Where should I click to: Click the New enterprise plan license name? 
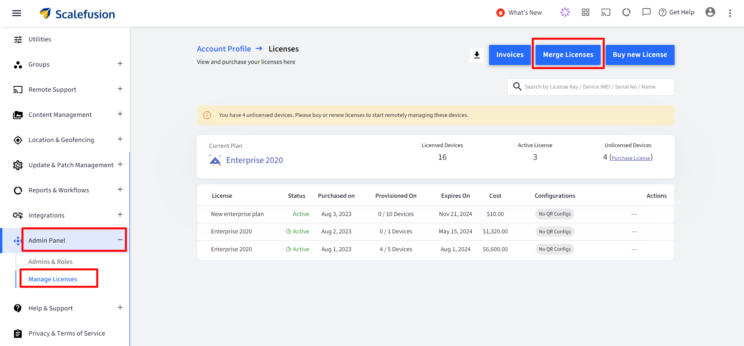tap(238, 214)
